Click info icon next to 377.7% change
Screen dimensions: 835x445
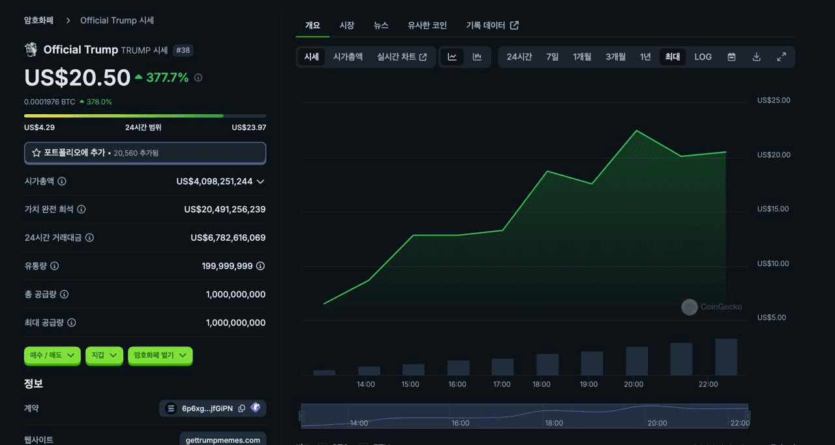click(198, 78)
